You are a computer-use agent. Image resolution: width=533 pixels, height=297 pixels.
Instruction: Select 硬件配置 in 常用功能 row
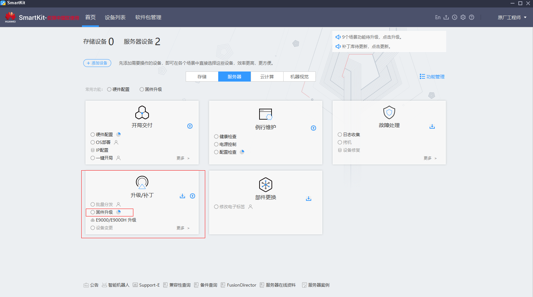(x=118, y=89)
